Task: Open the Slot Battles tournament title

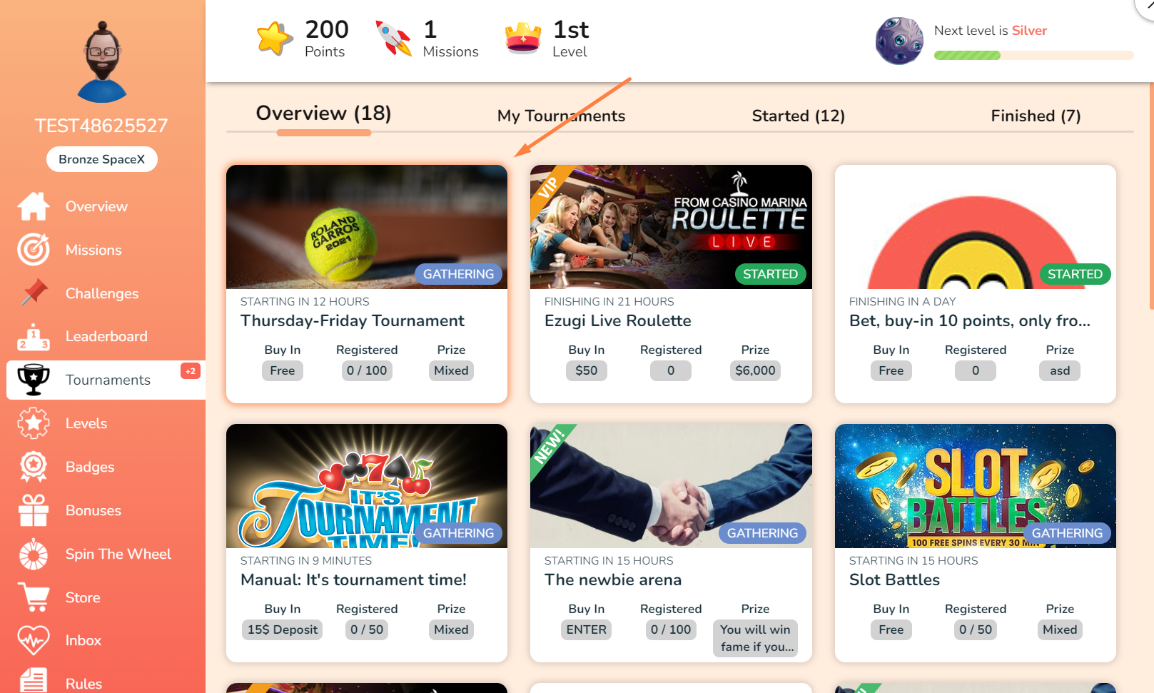Action: (894, 580)
